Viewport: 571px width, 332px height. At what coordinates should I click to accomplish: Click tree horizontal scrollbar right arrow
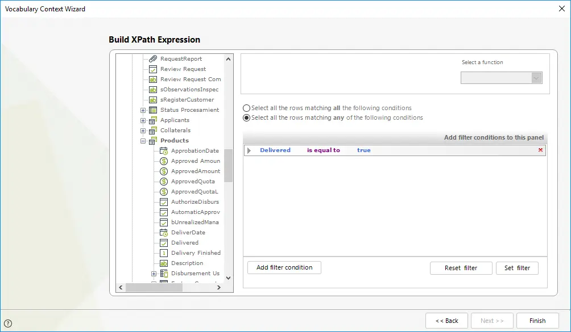click(x=219, y=287)
